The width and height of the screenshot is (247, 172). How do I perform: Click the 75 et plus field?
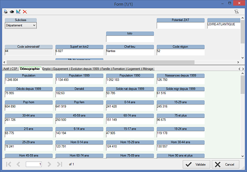[180, 121]
